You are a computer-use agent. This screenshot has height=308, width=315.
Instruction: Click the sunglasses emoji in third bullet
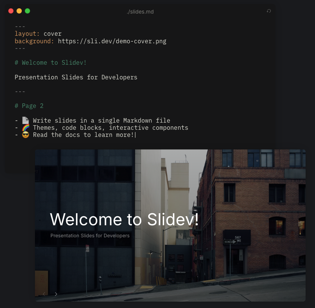(26, 135)
